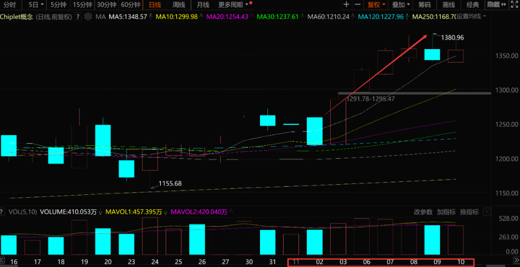Open 设置均线 dropdown
520x267 pixels.
(471, 16)
